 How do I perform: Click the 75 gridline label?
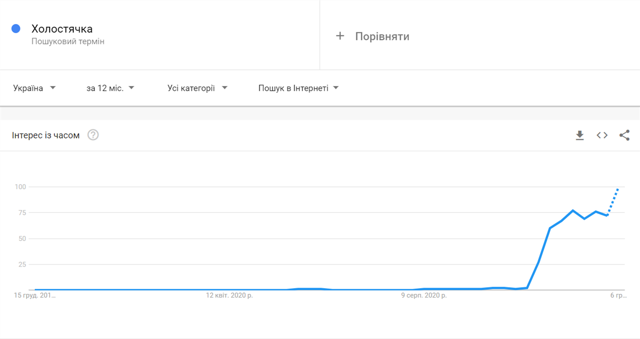pyautogui.click(x=22, y=213)
